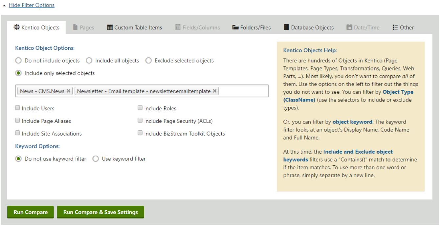Click the Kentico Objects asterisk icon
The height and width of the screenshot is (226, 440).
coord(17,27)
